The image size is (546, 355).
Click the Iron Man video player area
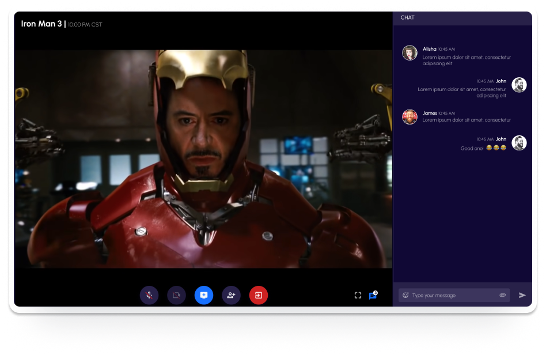pyautogui.click(x=203, y=159)
